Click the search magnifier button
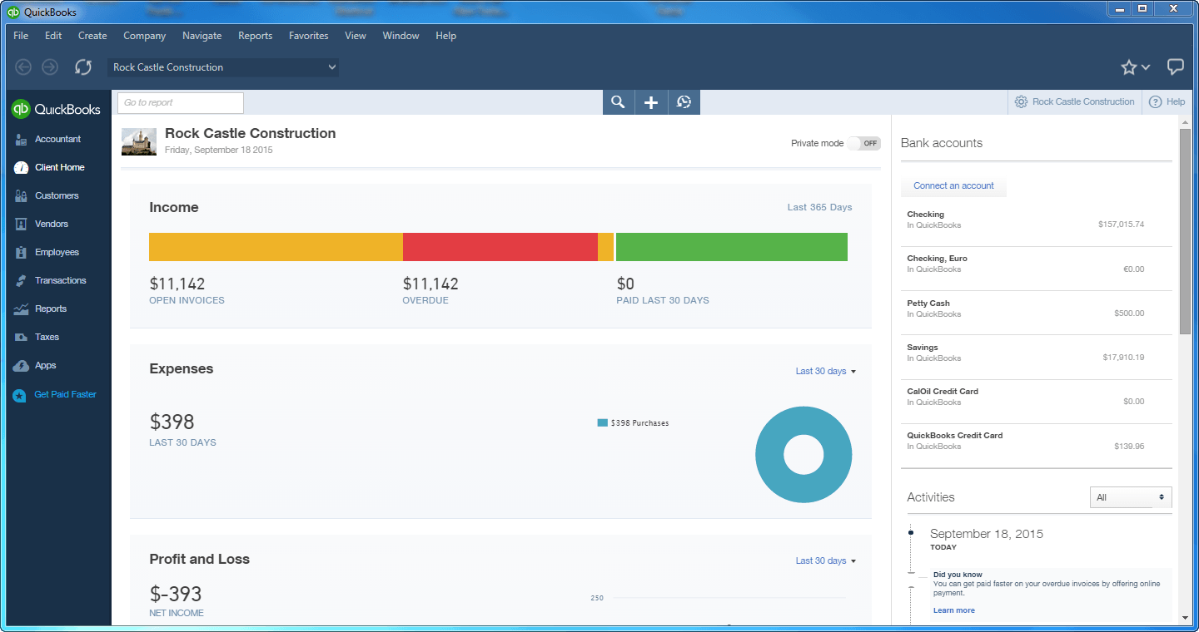1199x632 pixels. 618,101
